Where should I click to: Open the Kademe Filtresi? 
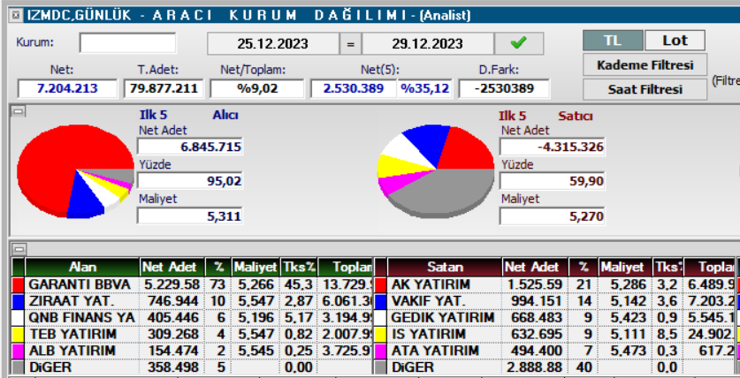pos(645,65)
